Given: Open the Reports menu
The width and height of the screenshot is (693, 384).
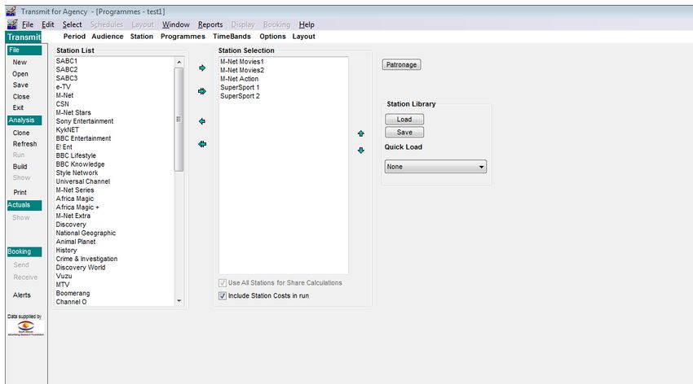Looking at the screenshot, I should tap(210, 24).
